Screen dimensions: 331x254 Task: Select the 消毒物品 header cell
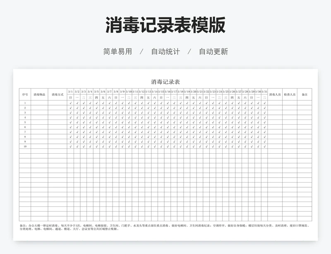[x=39, y=94]
